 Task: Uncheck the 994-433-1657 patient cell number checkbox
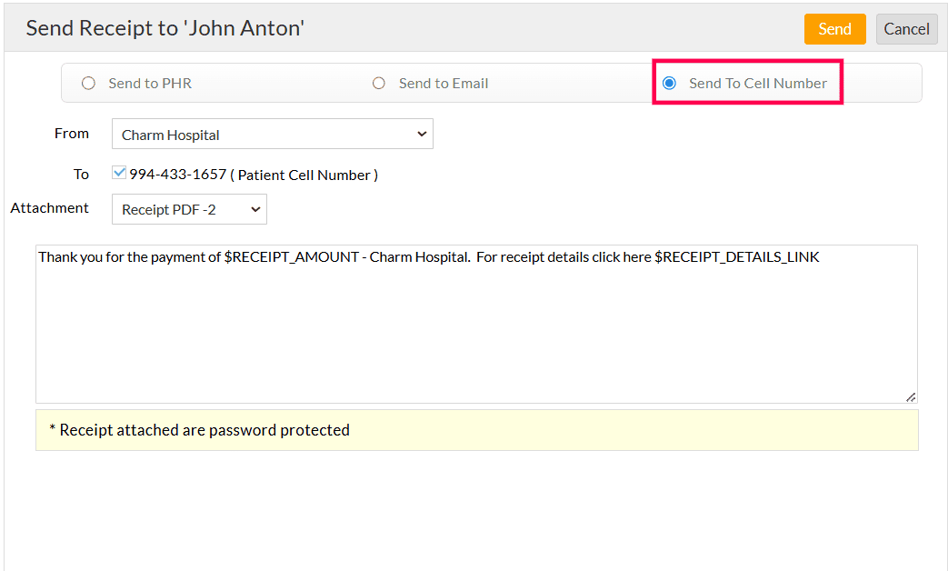click(x=119, y=173)
